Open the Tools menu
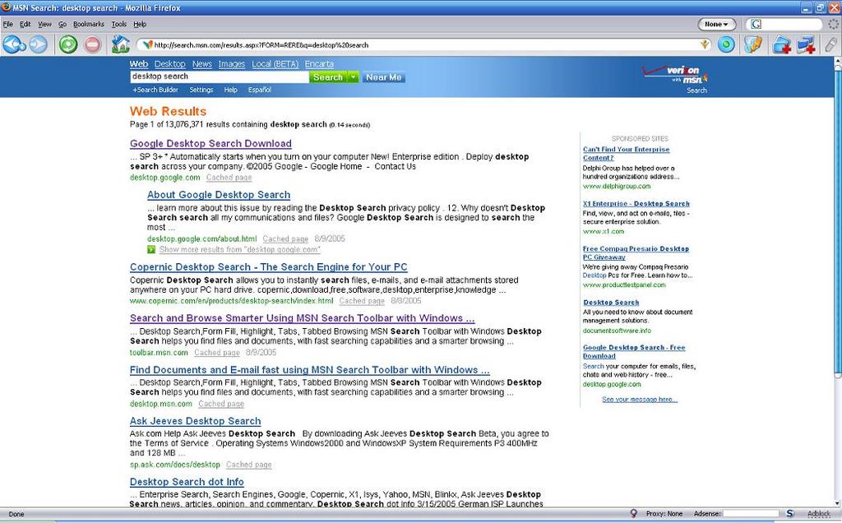The width and height of the screenshot is (842, 523). pyautogui.click(x=118, y=24)
